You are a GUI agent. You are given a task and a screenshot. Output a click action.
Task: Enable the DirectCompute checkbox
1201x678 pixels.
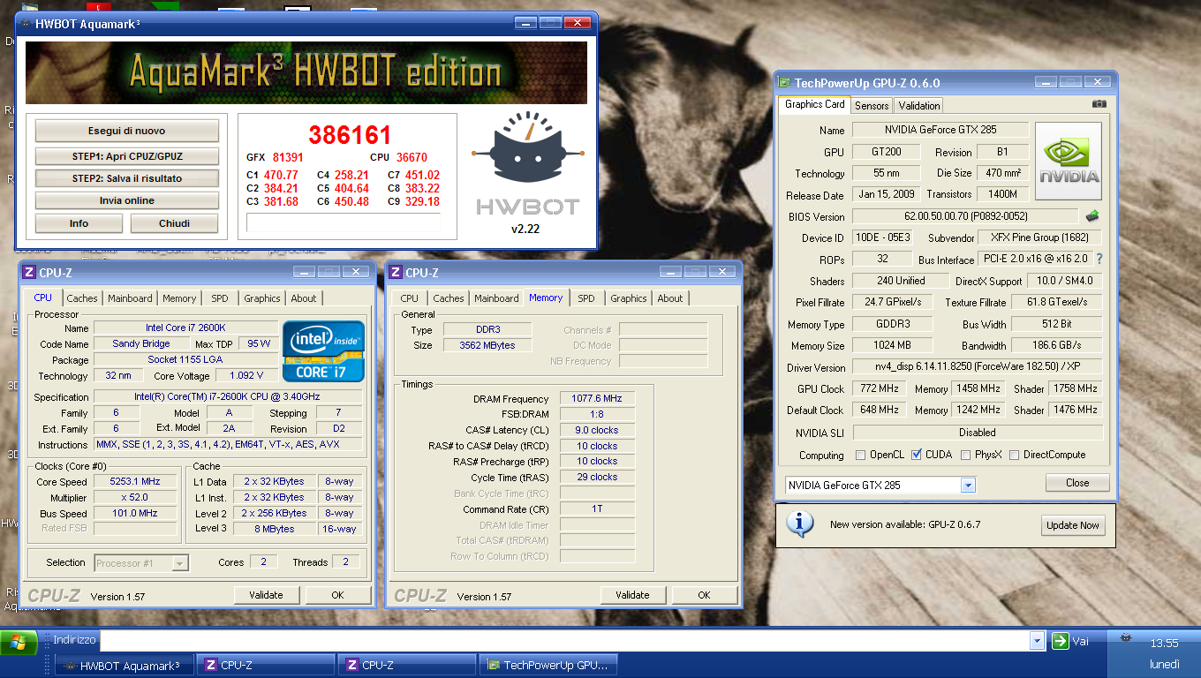click(x=1014, y=456)
